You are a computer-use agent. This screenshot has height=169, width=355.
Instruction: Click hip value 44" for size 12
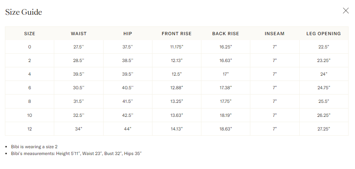tap(128, 129)
